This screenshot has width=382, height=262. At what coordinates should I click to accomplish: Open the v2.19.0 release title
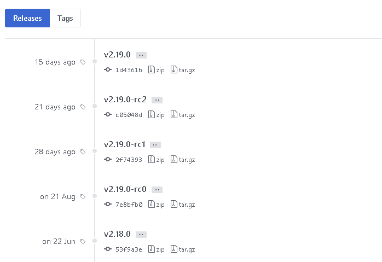[x=117, y=55]
